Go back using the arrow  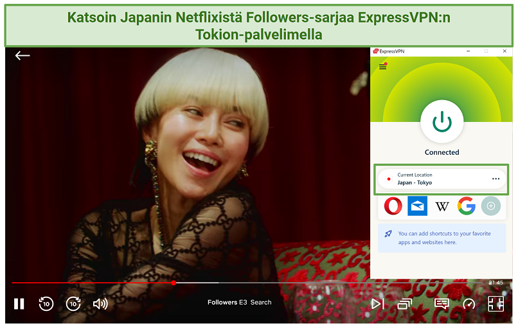(x=22, y=56)
